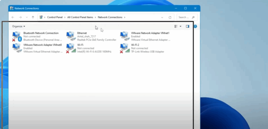Click 'Realtek PCIe GbE Family Controller' text
Viewport: 268px width, 129px height.
point(97,40)
